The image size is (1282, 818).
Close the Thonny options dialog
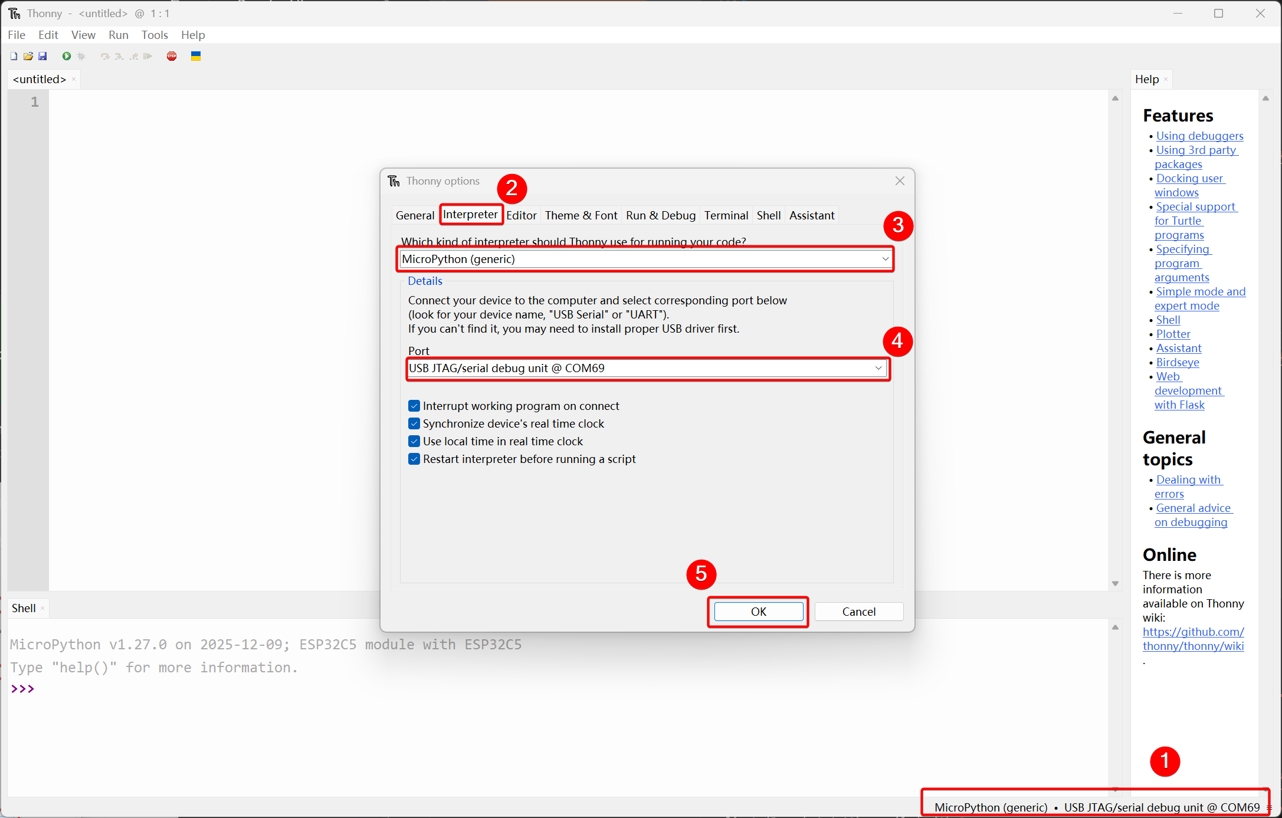(899, 181)
